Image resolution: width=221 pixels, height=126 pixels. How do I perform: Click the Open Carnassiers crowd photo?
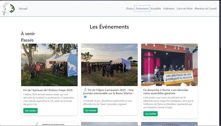[110, 65]
